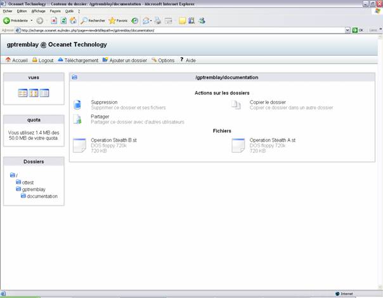Viewport: 383px width, 298px height.
Task: Click the Logout padlock icon
Action: 35,59
